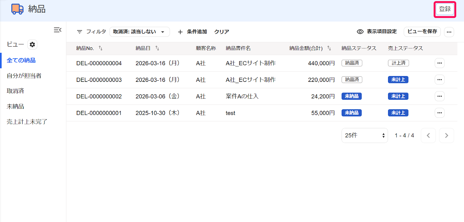Click the delivery truck logo icon
Screen dimensions: 464x222
[x=17, y=9]
